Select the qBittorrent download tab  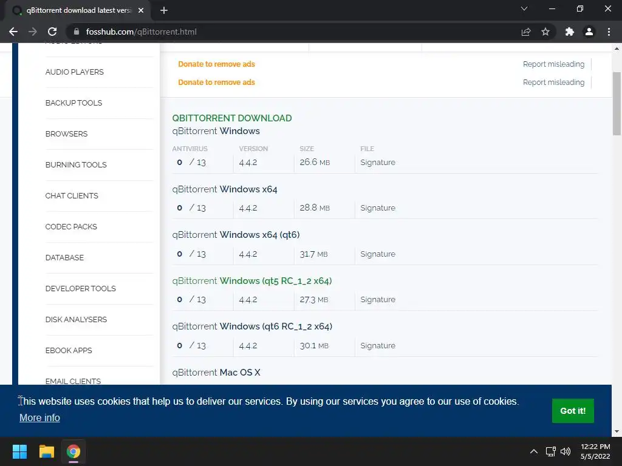point(78,10)
